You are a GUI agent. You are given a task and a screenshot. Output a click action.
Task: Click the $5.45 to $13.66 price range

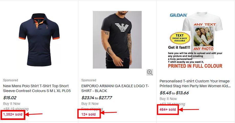(174, 93)
